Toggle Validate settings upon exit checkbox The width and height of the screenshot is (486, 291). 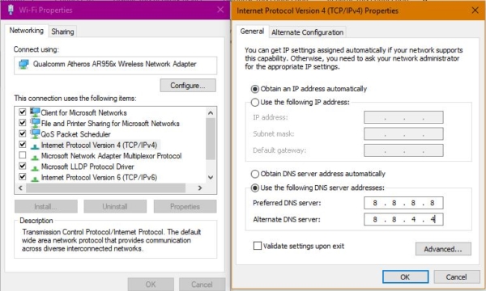[258, 246]
